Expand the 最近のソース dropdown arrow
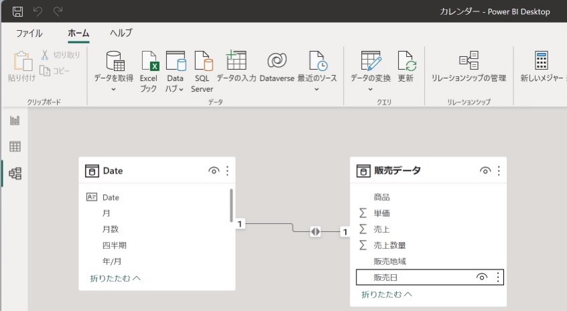Viewport: 567px width, 311px height. coord(316,89)
